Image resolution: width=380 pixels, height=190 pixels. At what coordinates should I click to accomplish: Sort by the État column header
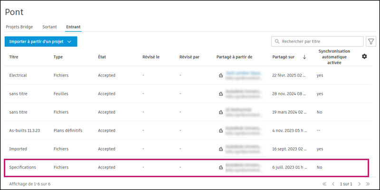[102, 57]
